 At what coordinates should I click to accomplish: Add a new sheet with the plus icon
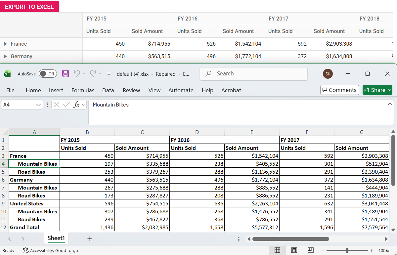[90, 238]
